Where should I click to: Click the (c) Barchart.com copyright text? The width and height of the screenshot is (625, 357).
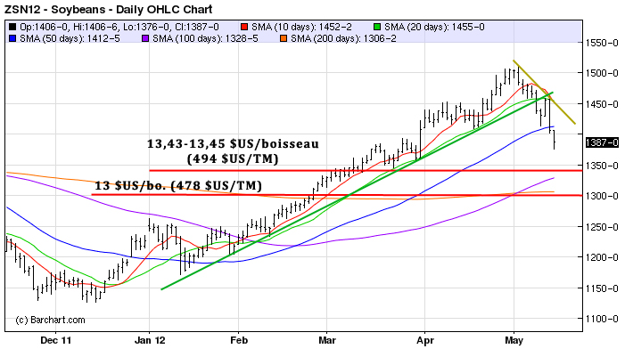[51, 320]
